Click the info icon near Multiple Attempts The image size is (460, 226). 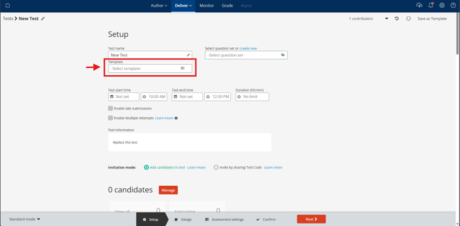(x=176, y=118)
